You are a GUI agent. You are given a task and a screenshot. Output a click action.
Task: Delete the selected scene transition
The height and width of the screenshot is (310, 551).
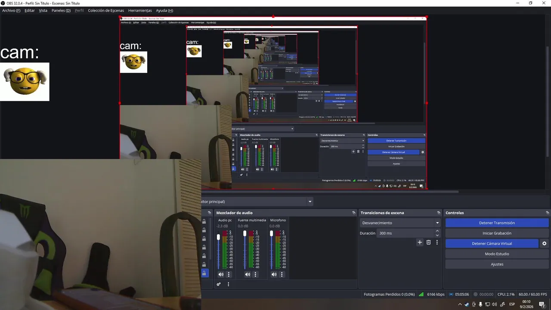428,242
